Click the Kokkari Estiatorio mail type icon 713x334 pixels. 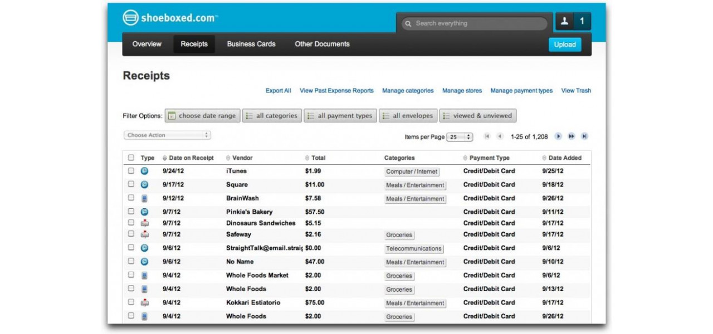144,302
